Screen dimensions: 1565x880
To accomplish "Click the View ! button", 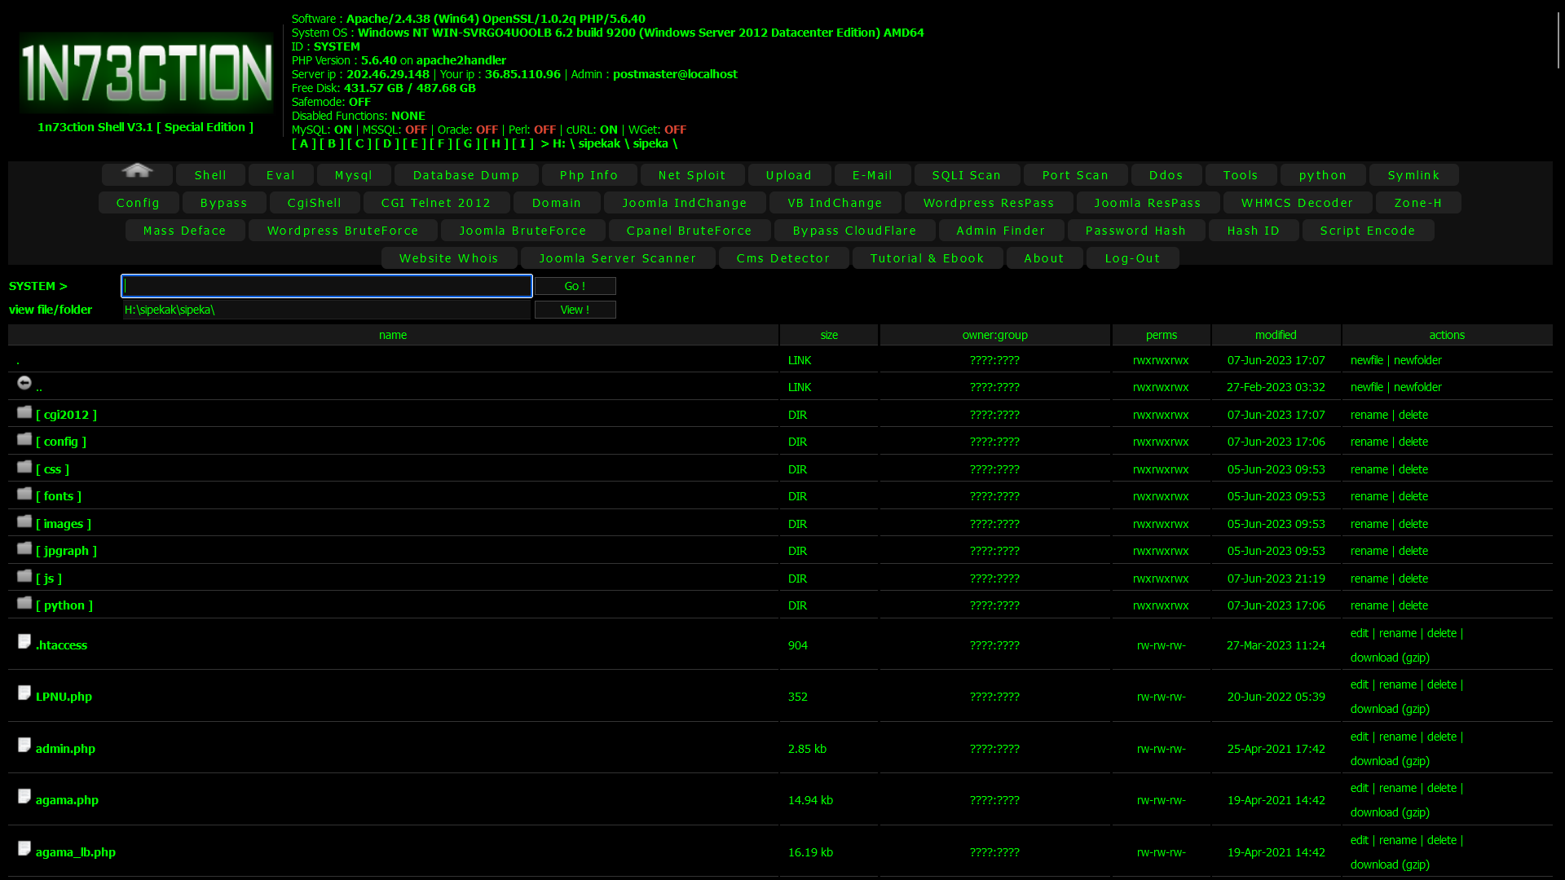I will pos(575,310).
